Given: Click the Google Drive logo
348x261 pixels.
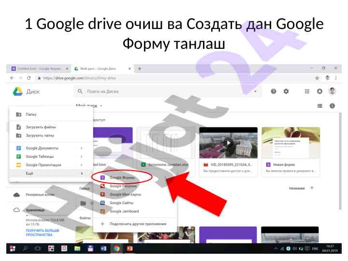Looking at the screenshot, I should click(x=18, y=91).
